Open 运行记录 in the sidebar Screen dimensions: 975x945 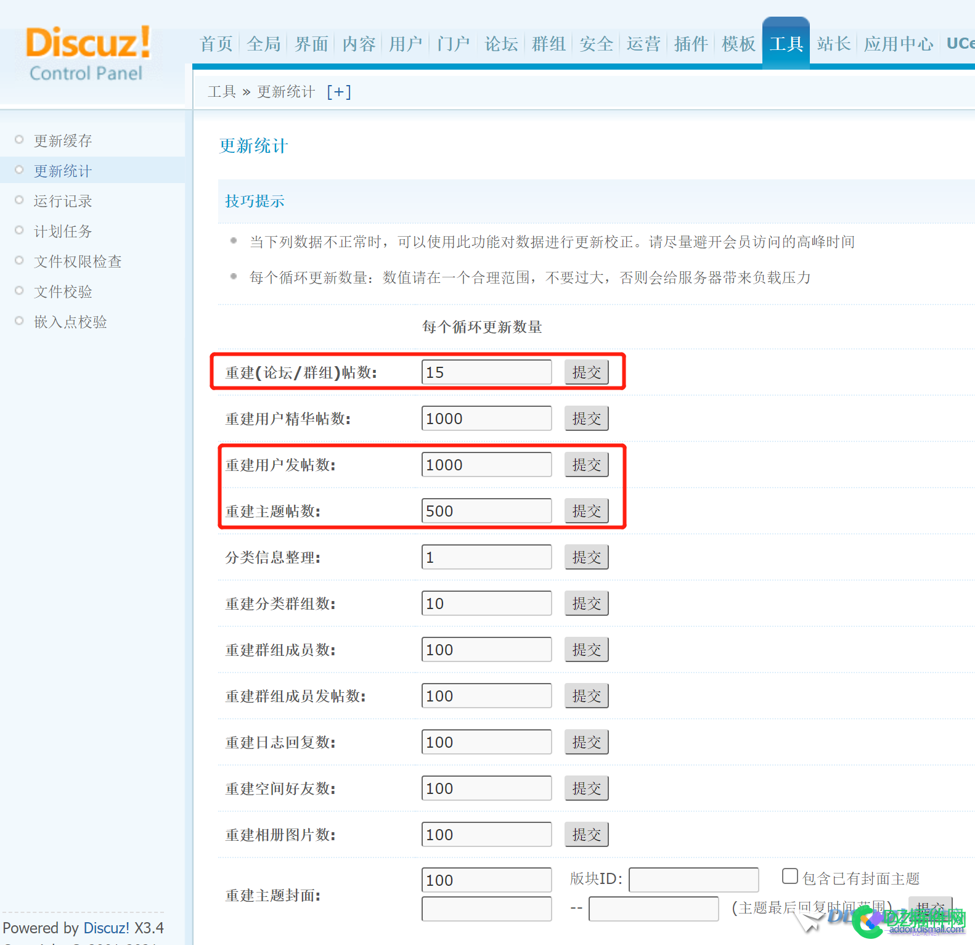[x=63, y=201]
